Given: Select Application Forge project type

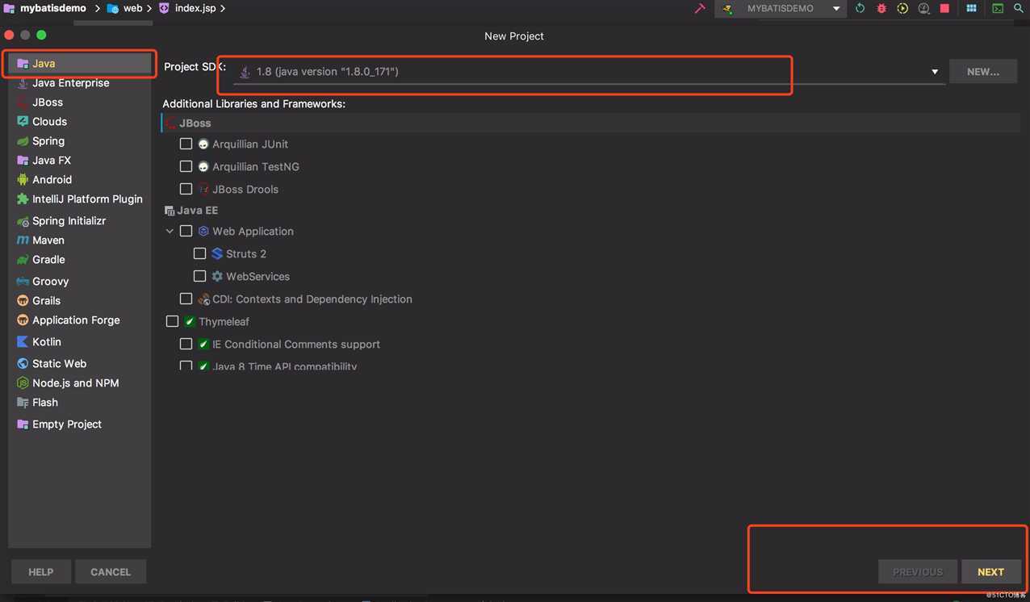Looking at the screenshot, I should tap(79, 320).
